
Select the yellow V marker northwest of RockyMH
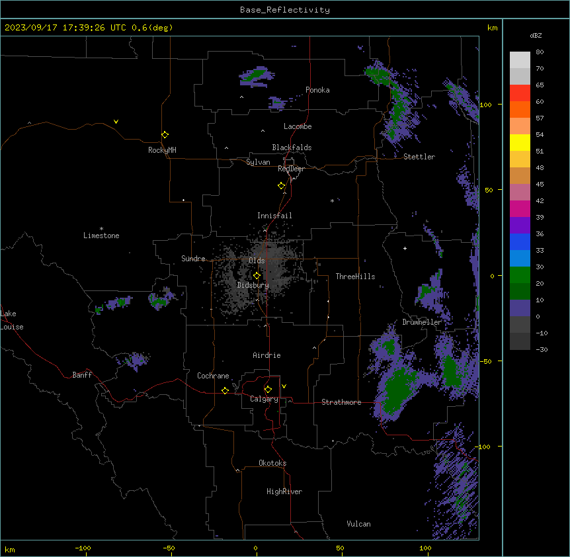[116, 122]
